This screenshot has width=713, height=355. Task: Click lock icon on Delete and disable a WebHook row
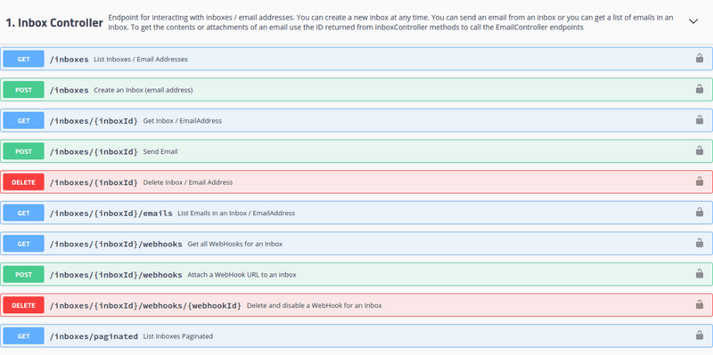(x=700, y=304)
